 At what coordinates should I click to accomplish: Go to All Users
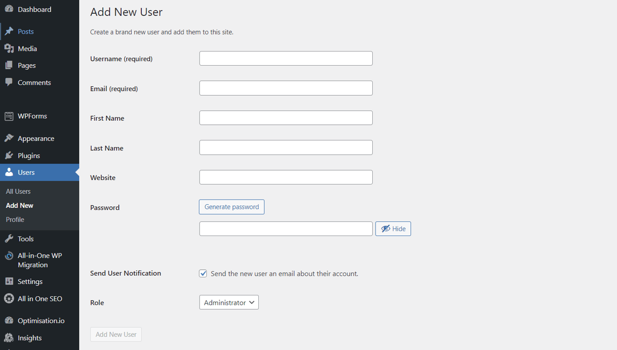pos(18,191)
